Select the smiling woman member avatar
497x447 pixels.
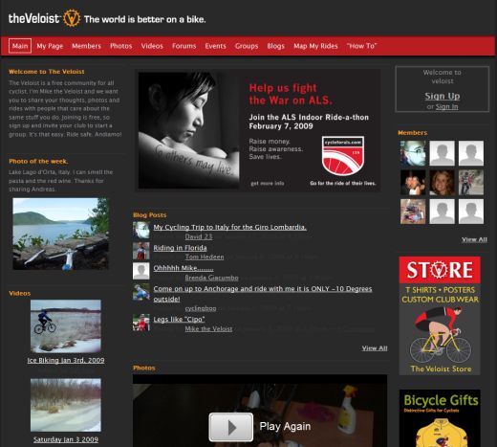(x=442, y=183)
